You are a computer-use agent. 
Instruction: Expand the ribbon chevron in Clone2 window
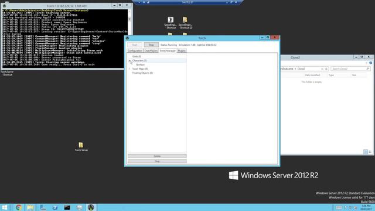pyautogui.click(x=366, y=63)
